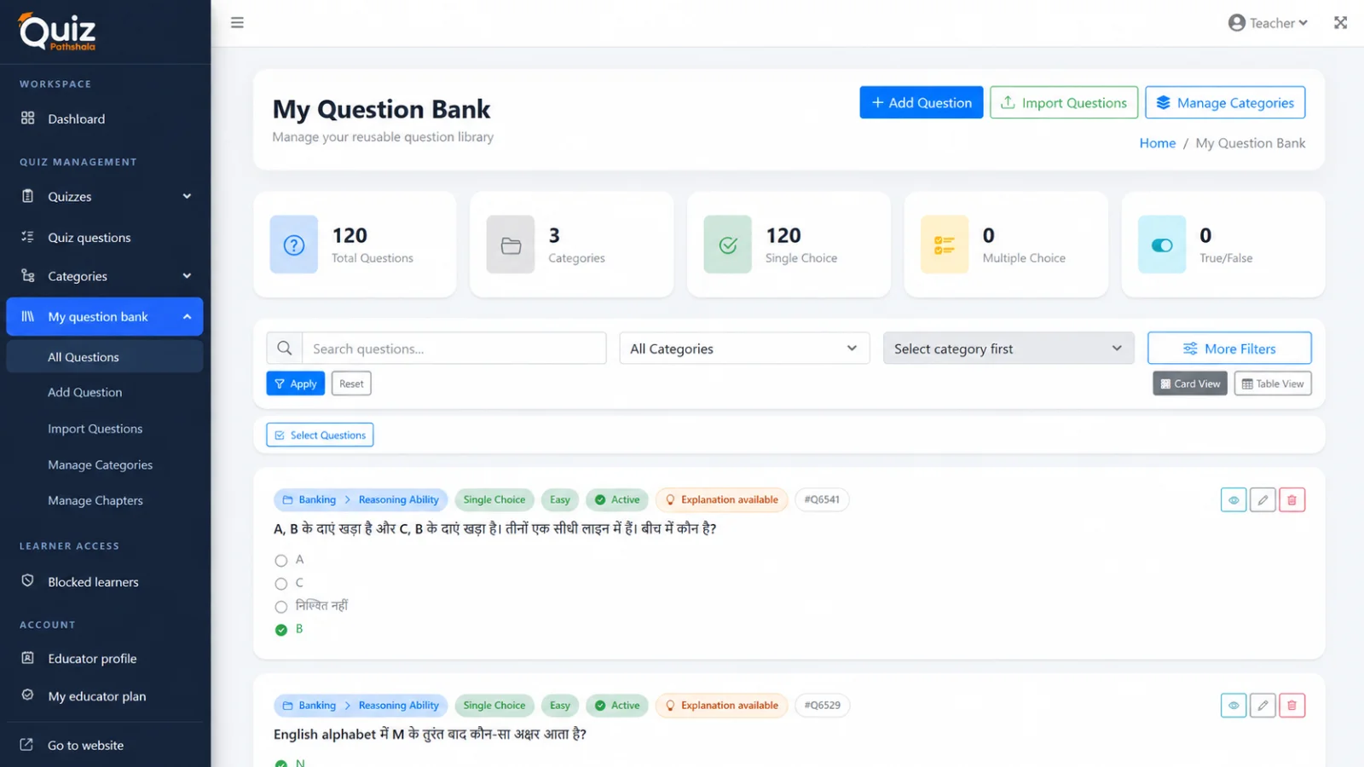Image resolution: width=1364 pixels, height=767 pixels.
Task: Toggle the hamburger sidebar menu icon
Action: (237, 23)
